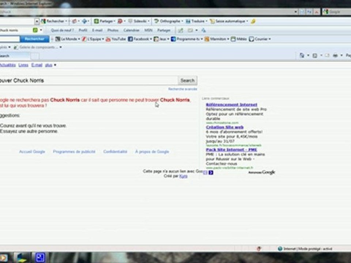Expand the Saisie automatique dropdown arrow
351x263 pixels.
click(247, 21)
